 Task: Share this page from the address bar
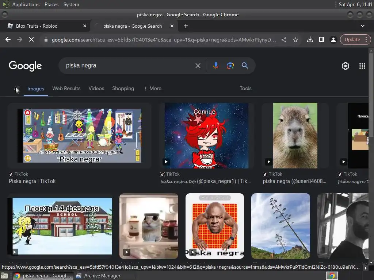tap(284, 40)
